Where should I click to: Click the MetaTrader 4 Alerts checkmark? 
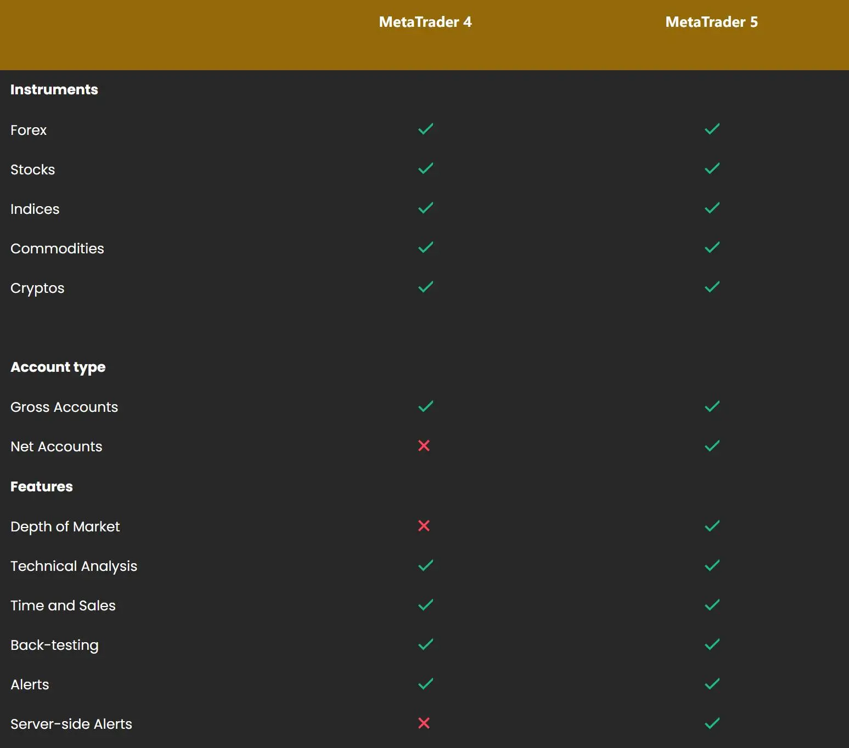[x=426, y=684]
